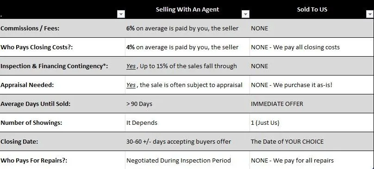Select the Sold To US header cell
This screenshot has width=374, height=169.
[x=312, y=10]
